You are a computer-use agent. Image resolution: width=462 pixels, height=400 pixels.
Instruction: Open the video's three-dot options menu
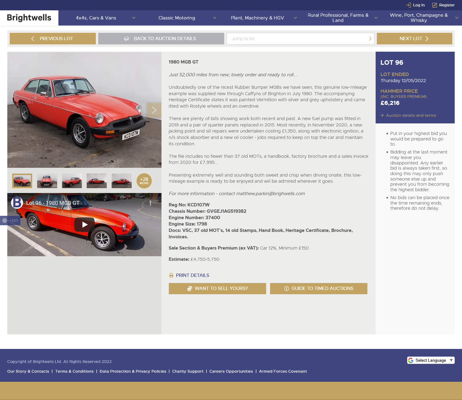[x=150, y=203]
